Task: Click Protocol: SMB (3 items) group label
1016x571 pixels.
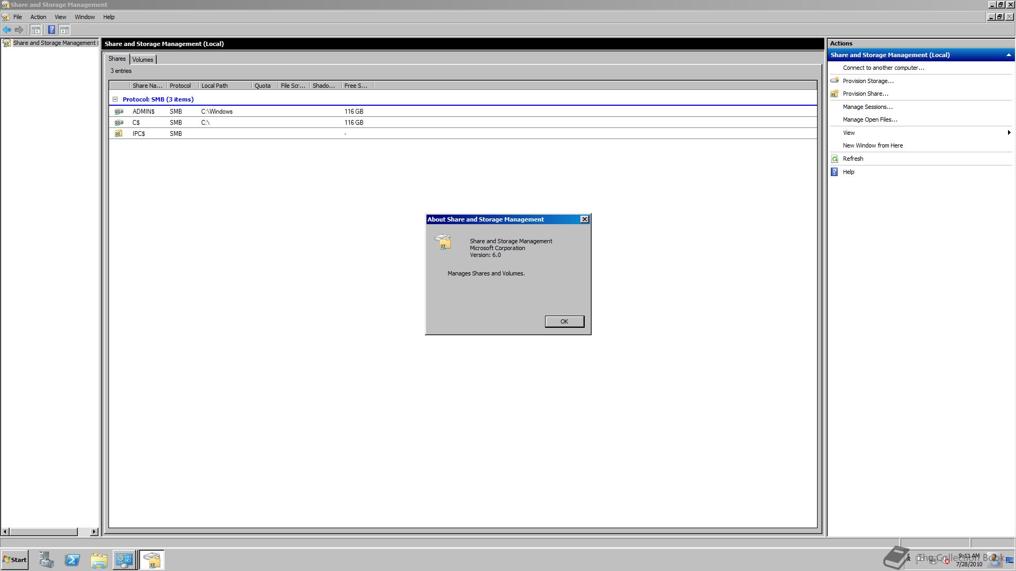Action: [158, 99]
